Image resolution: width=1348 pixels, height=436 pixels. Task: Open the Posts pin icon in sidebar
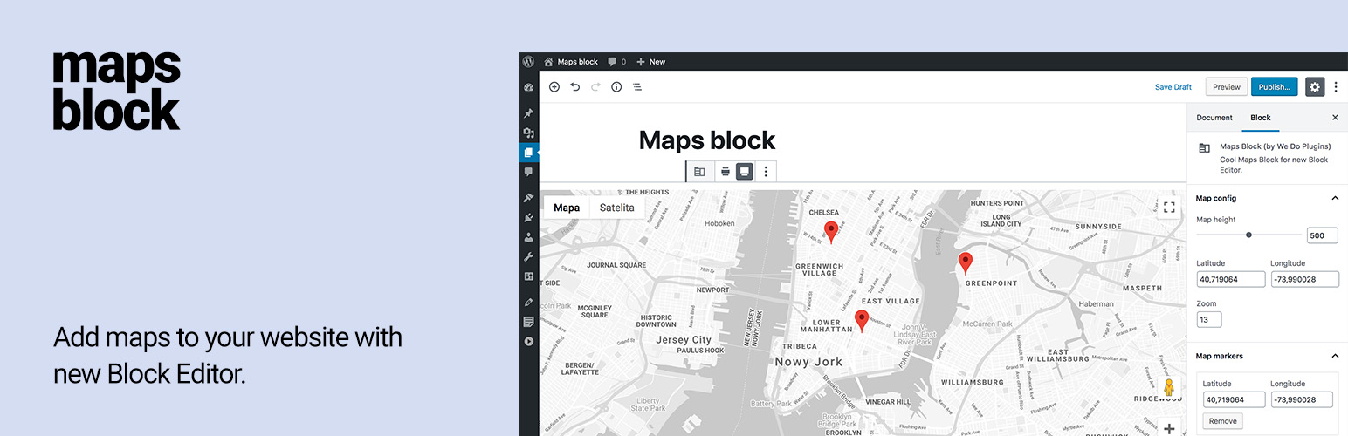(x=528, y=113)
